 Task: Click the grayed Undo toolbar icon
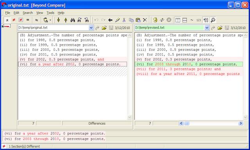pos(96,20)
